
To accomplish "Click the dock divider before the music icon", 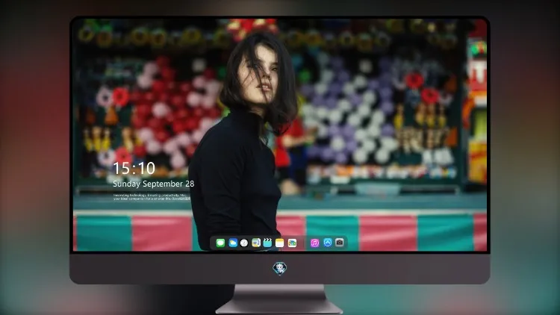I will (x=304, y=243).
